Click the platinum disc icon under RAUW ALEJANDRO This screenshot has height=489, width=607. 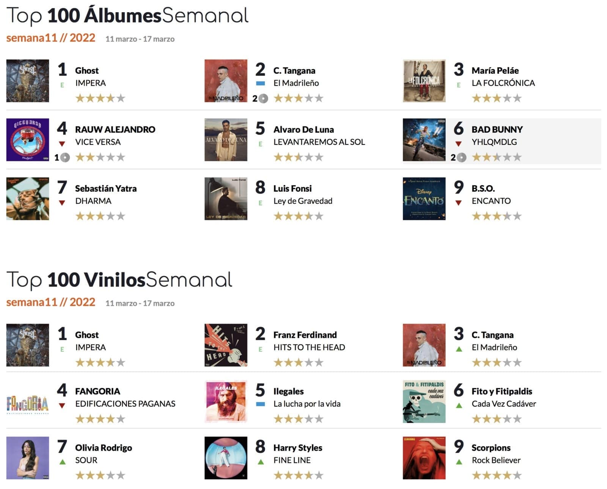pos(65,157)
